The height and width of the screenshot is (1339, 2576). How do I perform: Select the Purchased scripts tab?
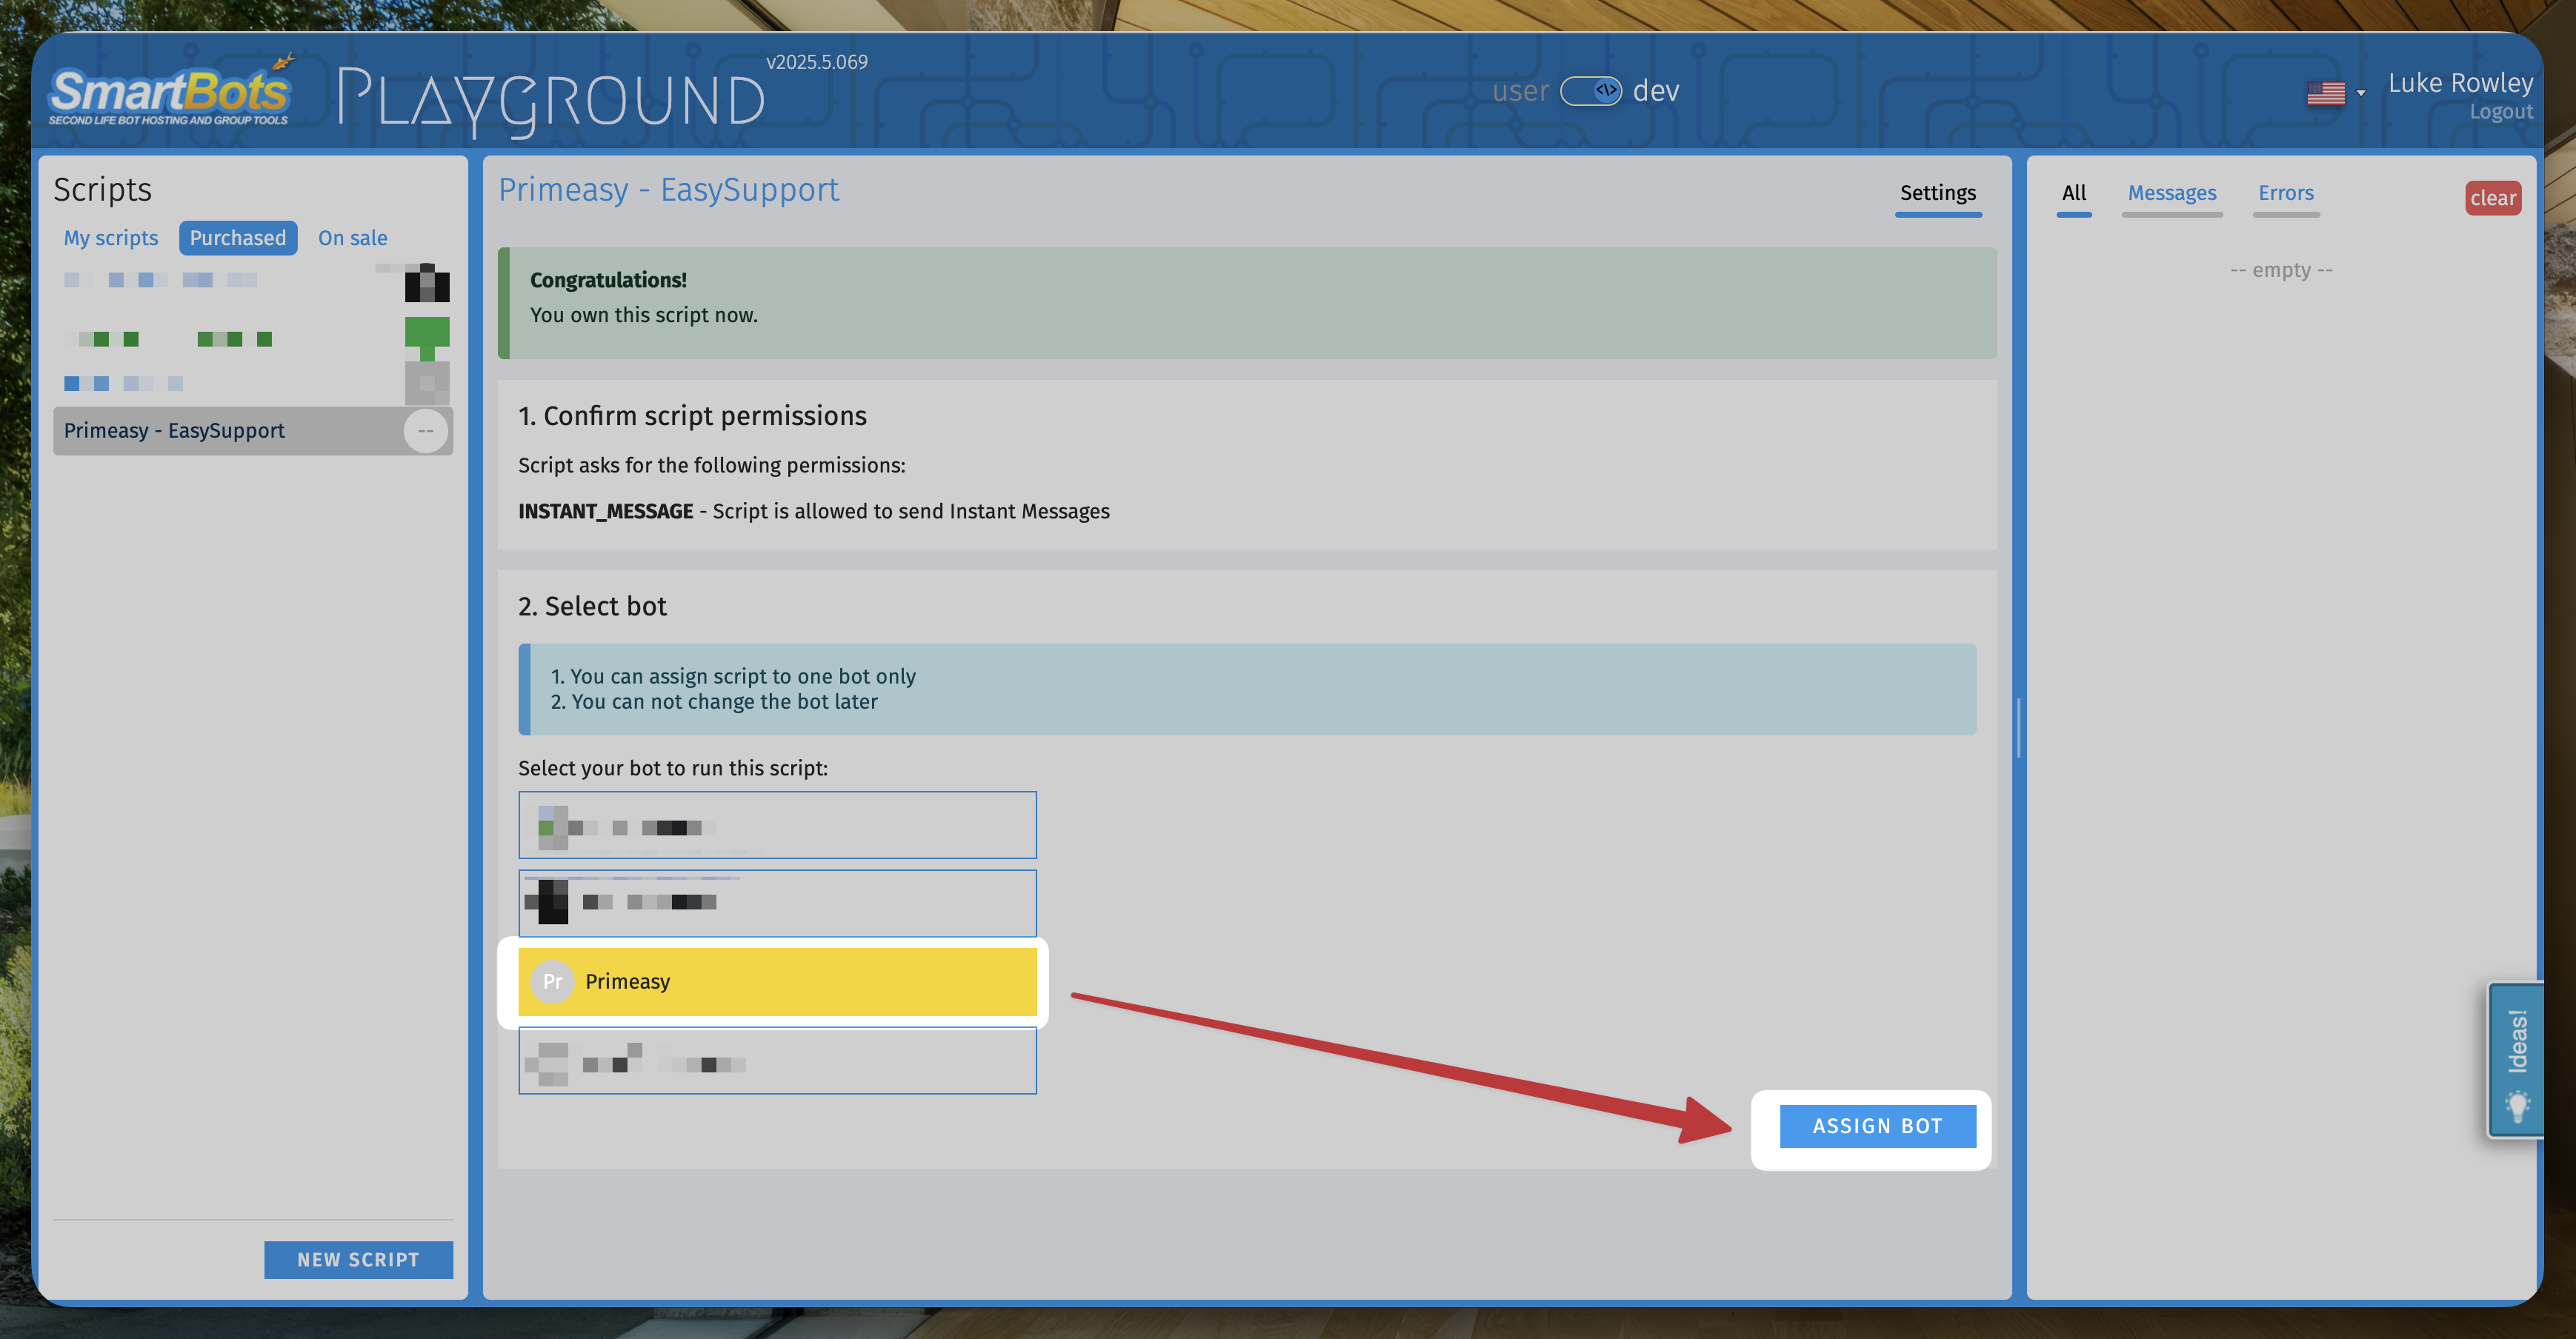click(x=238, y=238)
